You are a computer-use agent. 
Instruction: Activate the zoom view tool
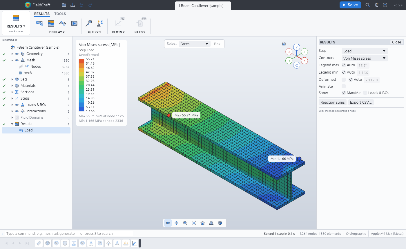click(x=185, y=223)
